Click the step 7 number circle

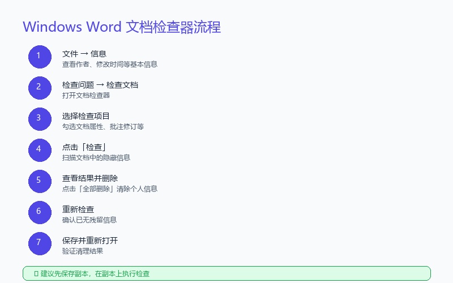pyautogui.click(x=40, y=244)
